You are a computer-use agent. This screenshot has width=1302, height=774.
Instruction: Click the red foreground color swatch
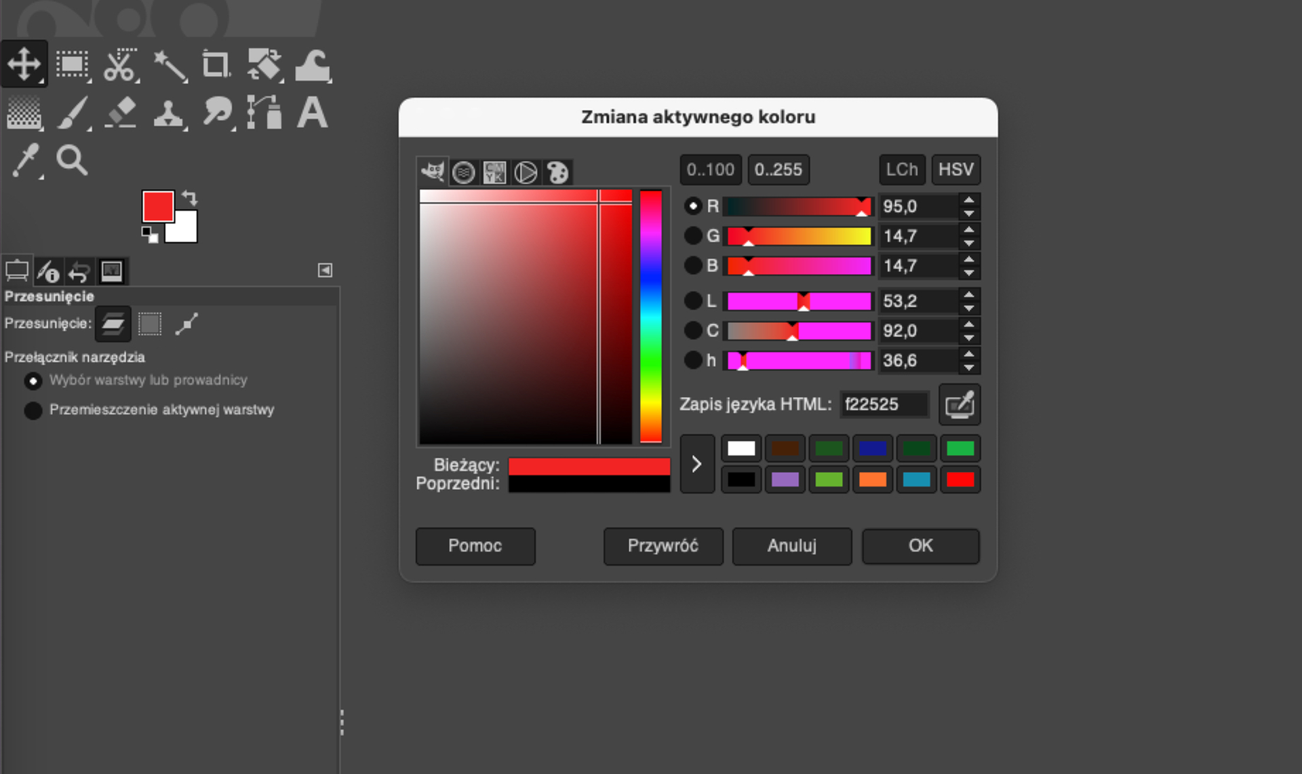(x=158, y=206)
